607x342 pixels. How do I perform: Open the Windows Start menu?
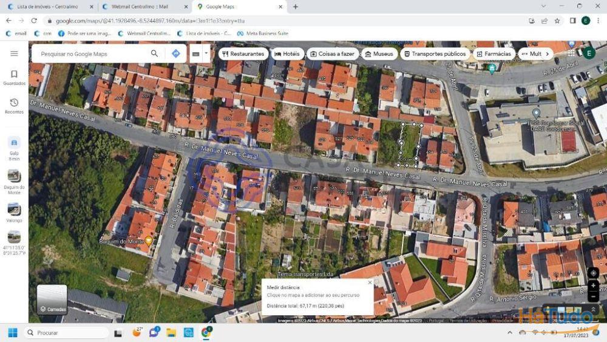pyautogui.click(x=12, y=333)
